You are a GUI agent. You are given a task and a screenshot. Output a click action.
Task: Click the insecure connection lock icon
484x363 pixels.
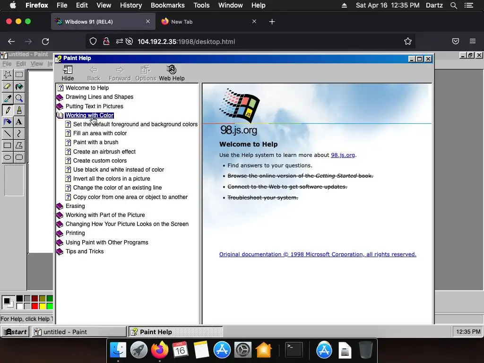click(106, 42)
